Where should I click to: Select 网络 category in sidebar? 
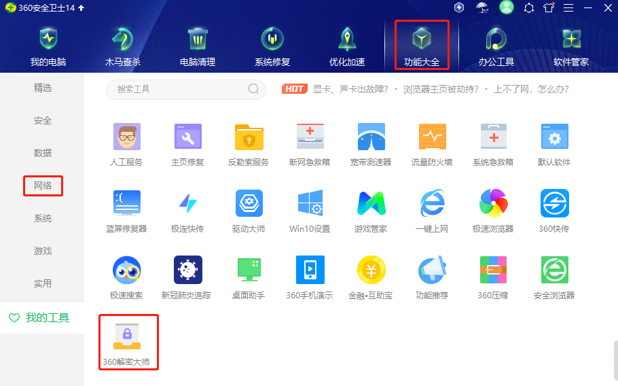pos(43,186)
